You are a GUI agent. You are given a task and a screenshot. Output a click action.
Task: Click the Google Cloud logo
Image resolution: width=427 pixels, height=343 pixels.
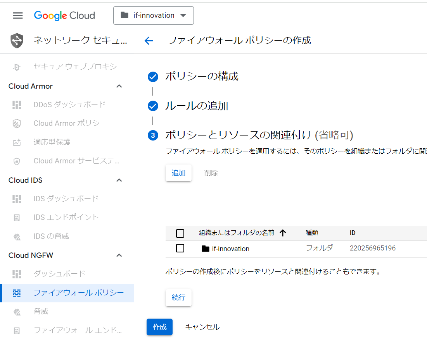coord(64,15)
